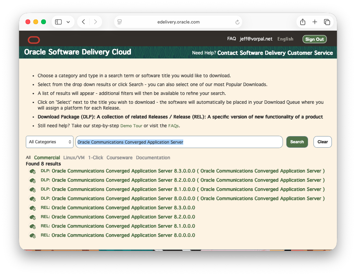Open Contact Software Delivery Customer Service link
356x276 pixels.
point(275,53)
